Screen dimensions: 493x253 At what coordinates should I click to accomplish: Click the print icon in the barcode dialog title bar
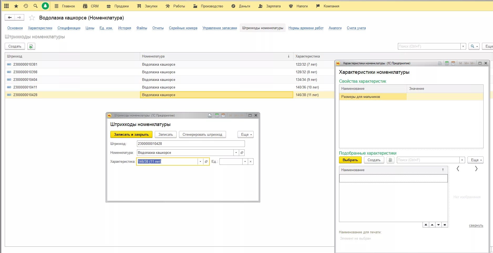pyautogui.click(x=210, y=115)
